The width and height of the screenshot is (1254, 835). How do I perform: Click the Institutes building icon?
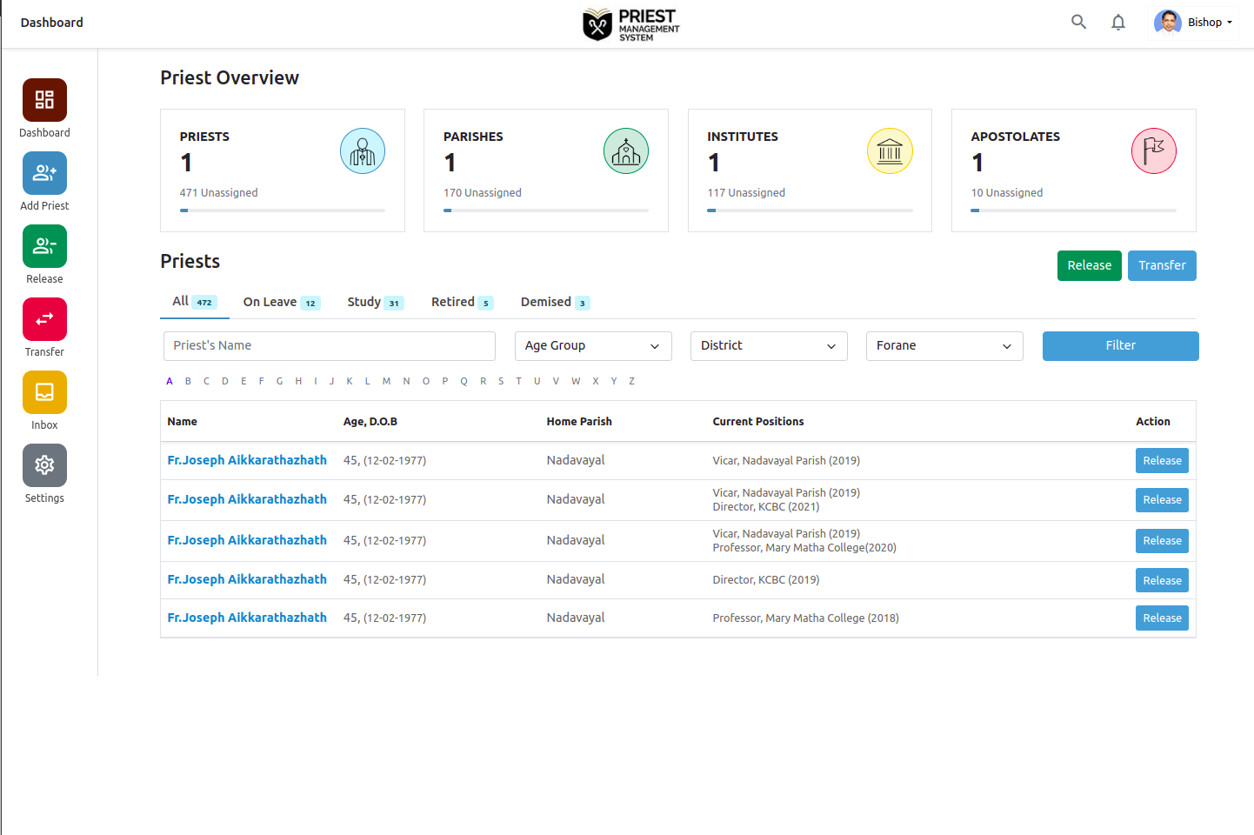pyautogui.click(x=890, y=151)
